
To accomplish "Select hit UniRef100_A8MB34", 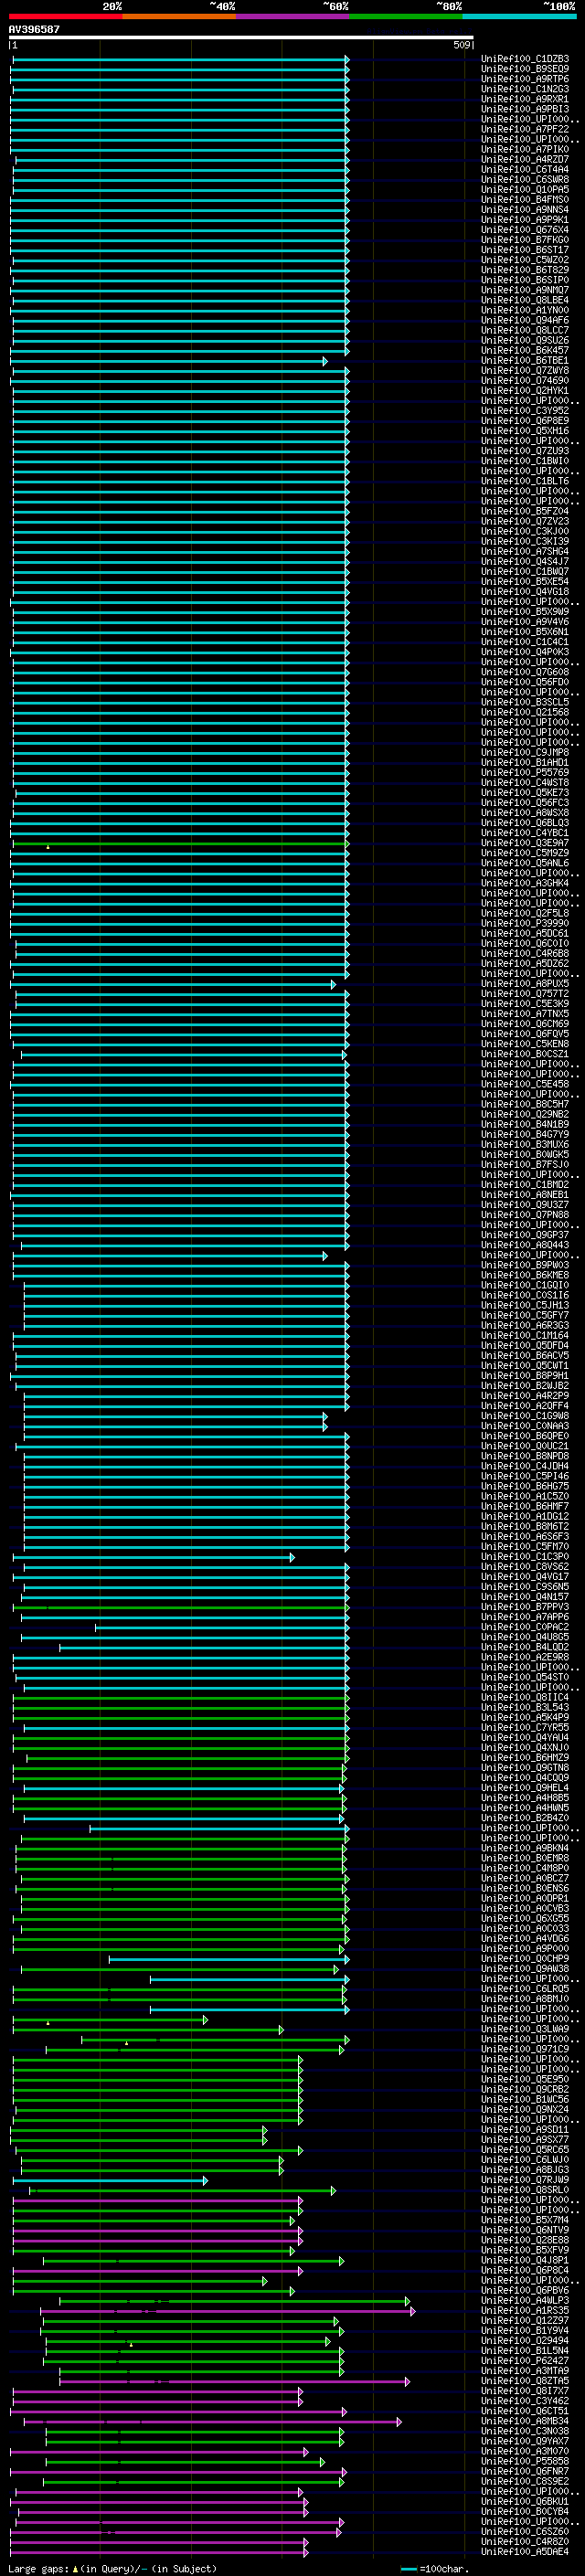I will (524, 2422).
